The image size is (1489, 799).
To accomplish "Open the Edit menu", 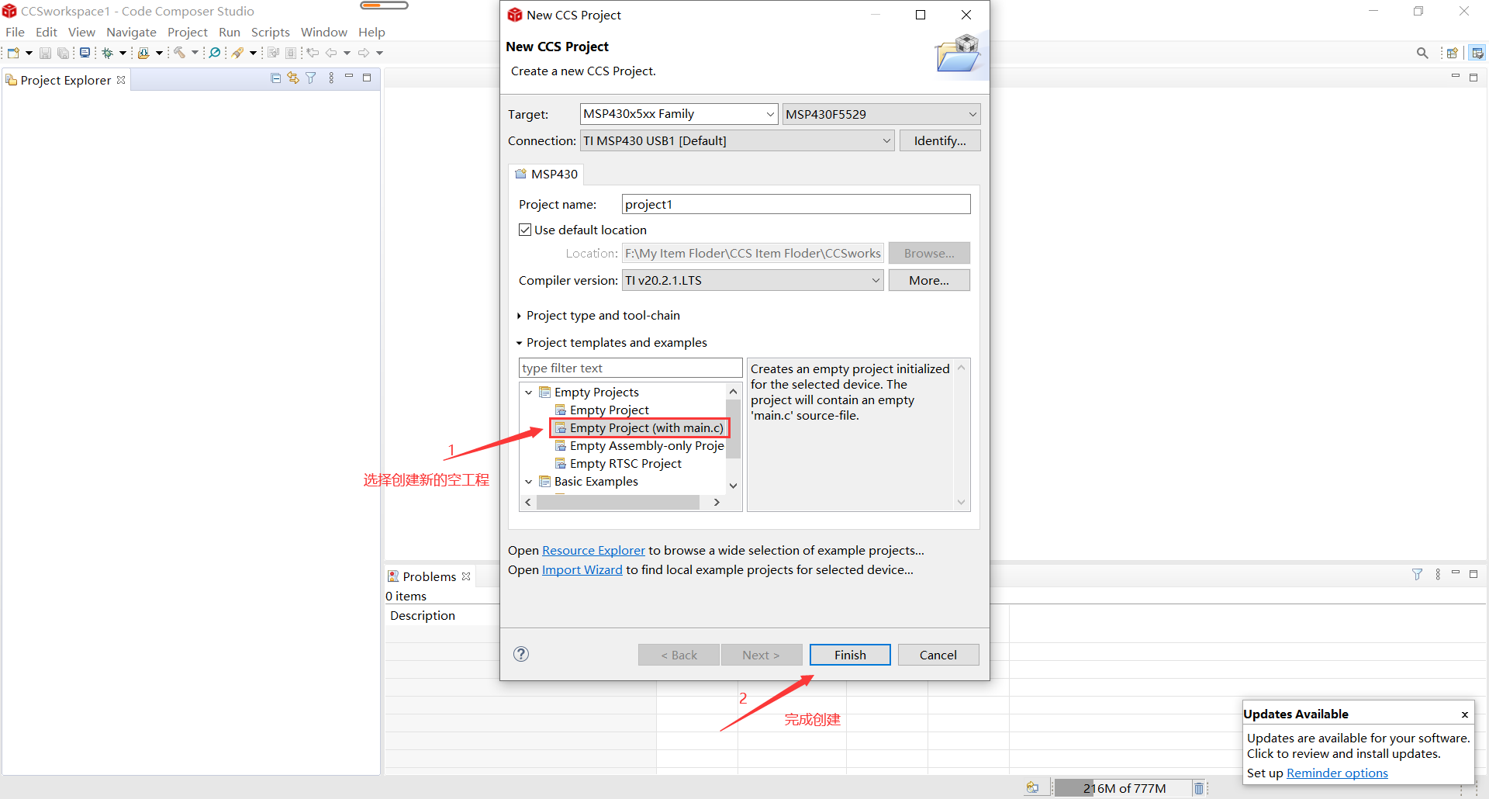I will tap(47, 32).
